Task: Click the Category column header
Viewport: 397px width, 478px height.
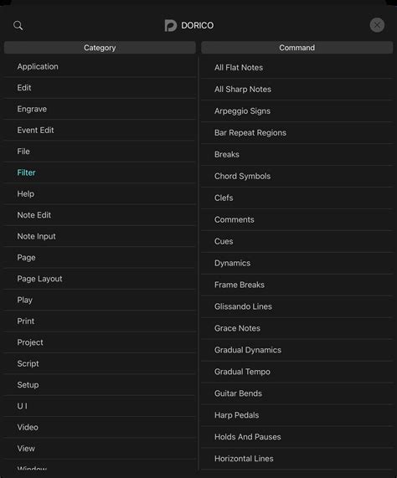Action: tap(100, 48)
